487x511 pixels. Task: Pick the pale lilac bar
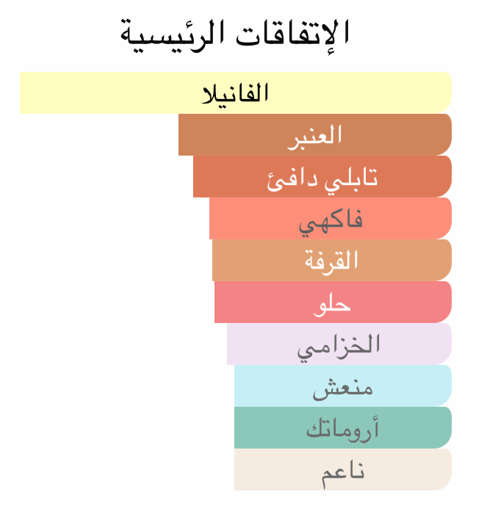coord(339,344)
